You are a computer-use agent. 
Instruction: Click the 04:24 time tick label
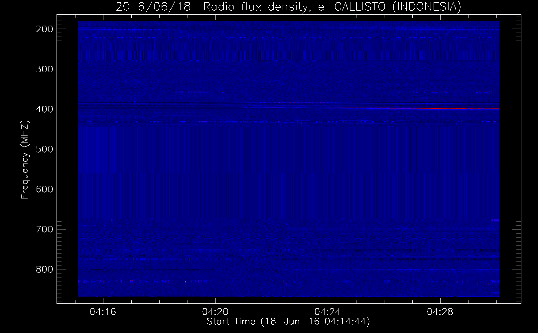click(x=328, y=312)
